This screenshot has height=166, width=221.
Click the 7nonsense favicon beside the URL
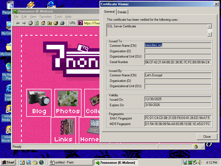(80, 23)
